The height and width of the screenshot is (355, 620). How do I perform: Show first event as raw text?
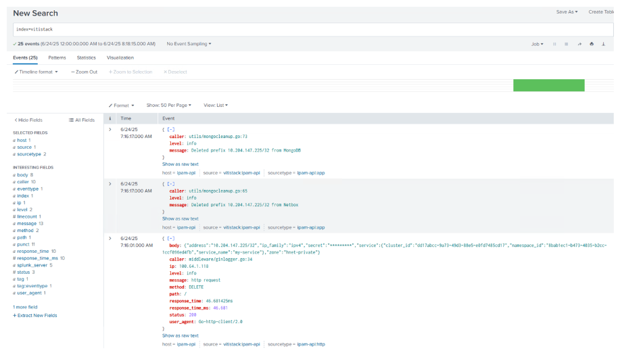point(180,164)
